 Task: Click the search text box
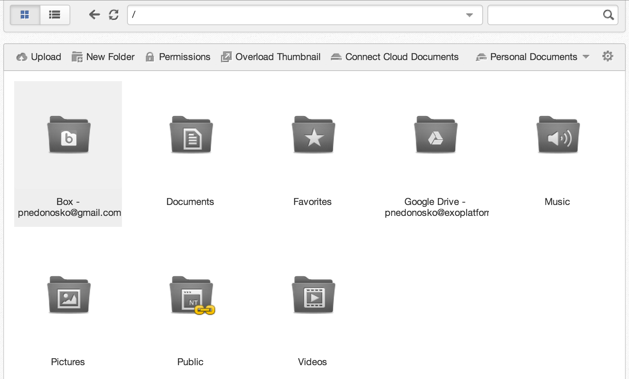(553, 15)
